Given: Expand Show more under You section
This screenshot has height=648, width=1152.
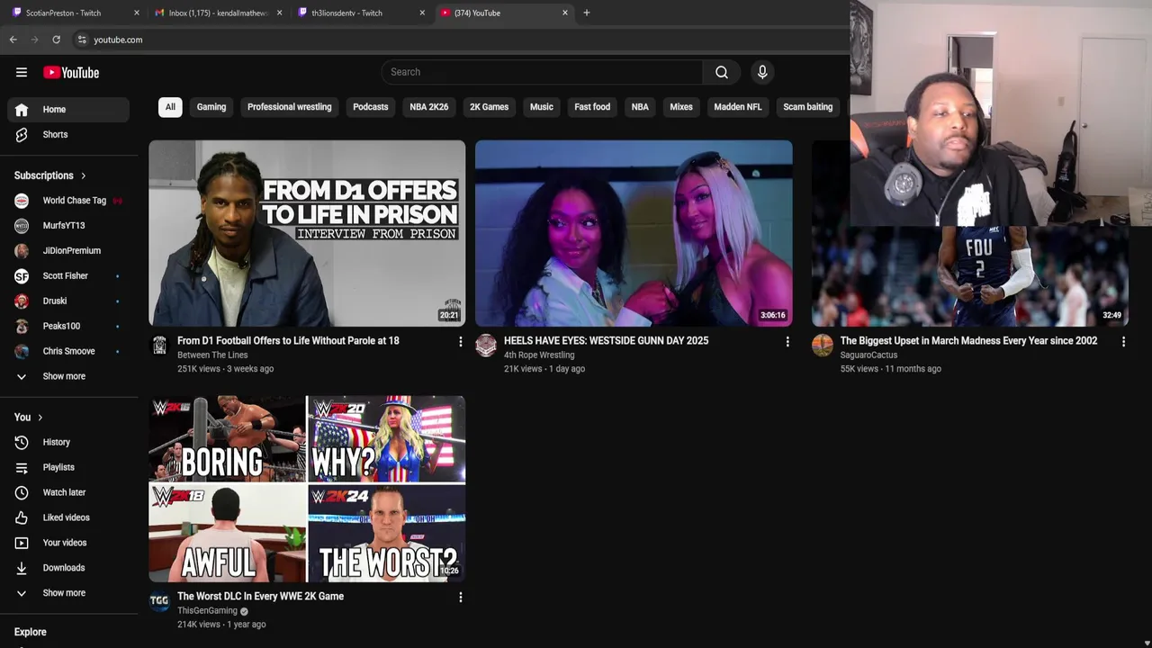Looking at the screenshot, I should click(x=68, y=593).
